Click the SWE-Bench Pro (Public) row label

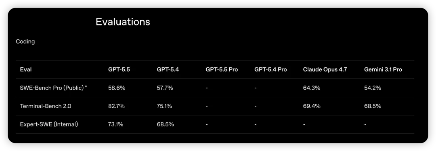pyautogui.click(x=54, y=88)
